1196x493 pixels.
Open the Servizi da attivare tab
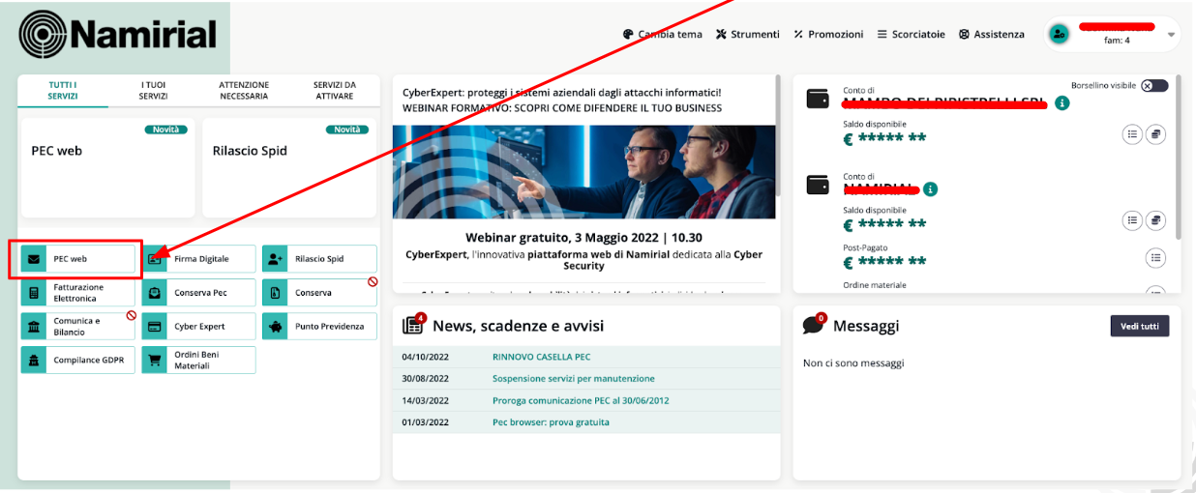pyautogui.click(x=334, y=91)
